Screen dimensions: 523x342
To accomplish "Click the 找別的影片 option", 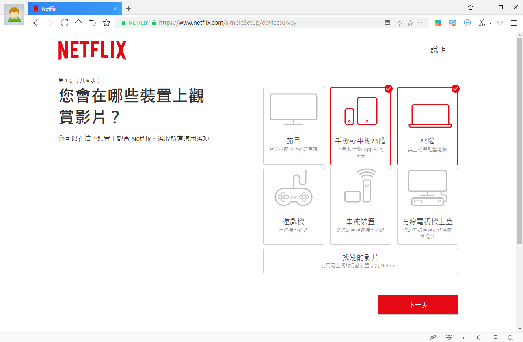I will pos(361,261).
